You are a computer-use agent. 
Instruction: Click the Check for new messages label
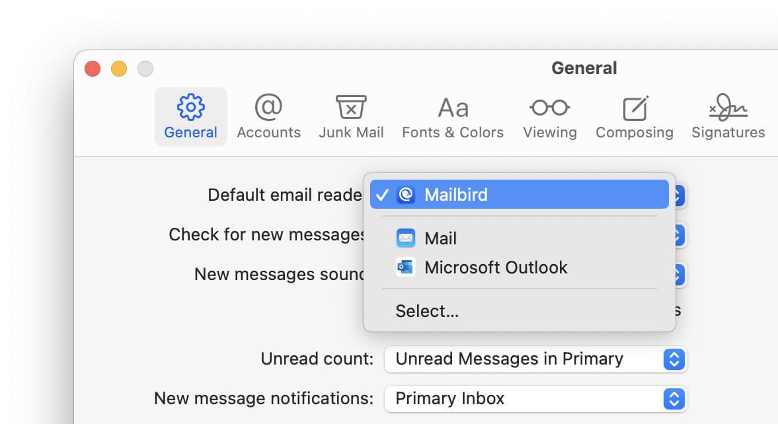coord(267,234)
